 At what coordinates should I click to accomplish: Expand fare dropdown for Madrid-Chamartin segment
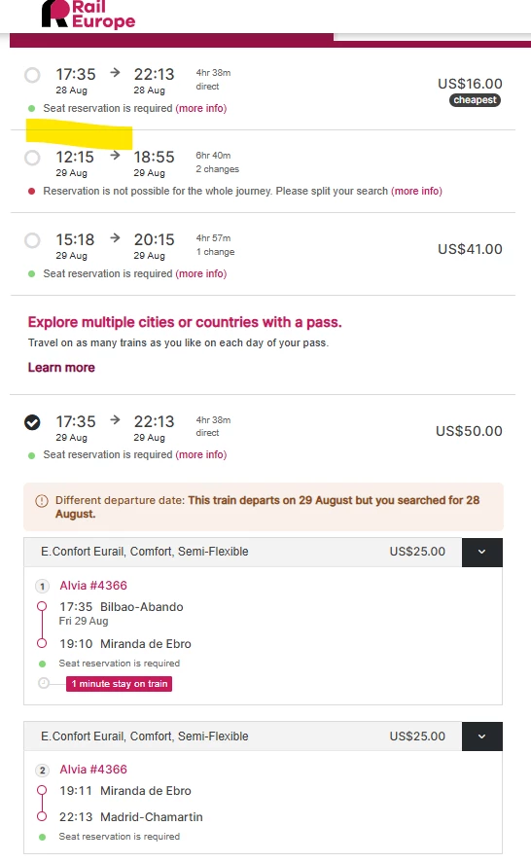click(x=482, y=736)
